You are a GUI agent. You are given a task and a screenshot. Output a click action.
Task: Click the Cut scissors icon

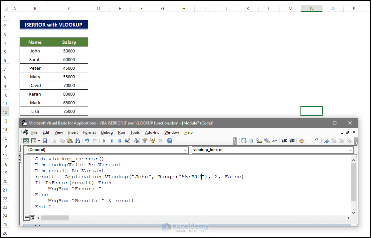[55, 141]
